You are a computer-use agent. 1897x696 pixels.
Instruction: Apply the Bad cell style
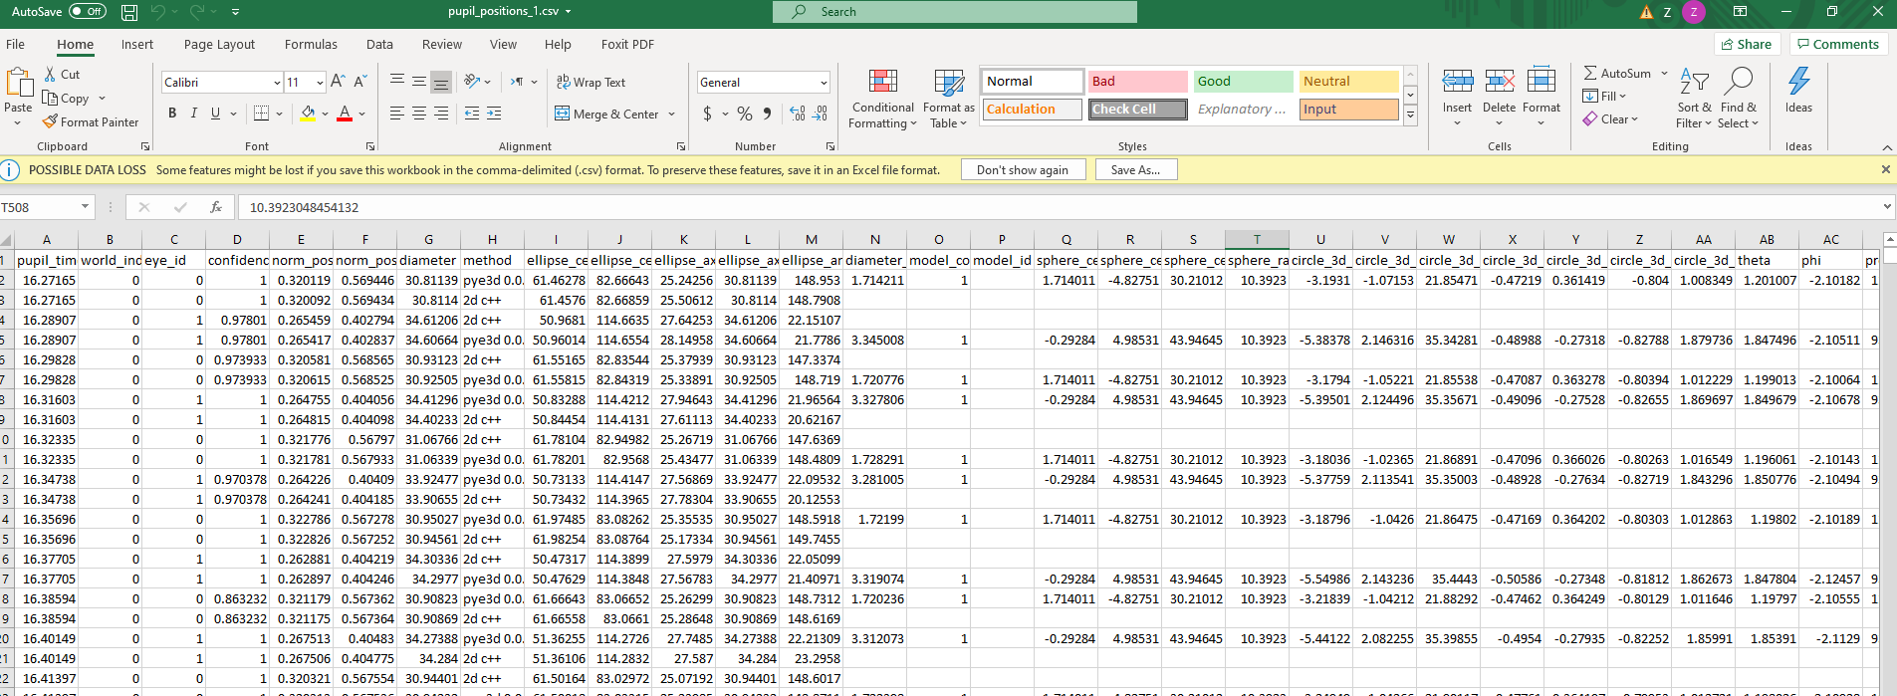click(x=1137, y=82)
